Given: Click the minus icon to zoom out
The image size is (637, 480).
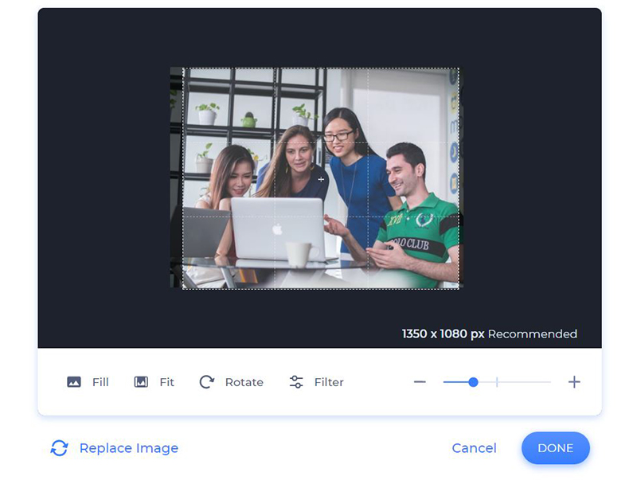Looking at the screenshot, I should pos(420,382).
